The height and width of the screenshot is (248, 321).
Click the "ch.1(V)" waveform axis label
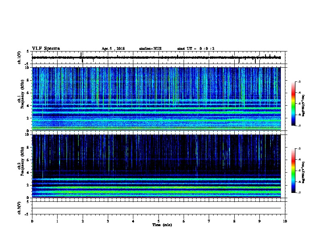tap(19, 58)
